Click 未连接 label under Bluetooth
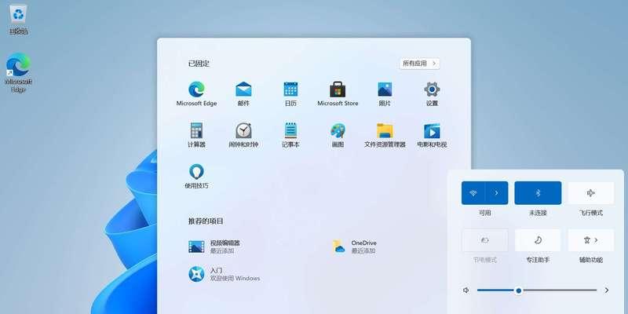 click(538, 213)
